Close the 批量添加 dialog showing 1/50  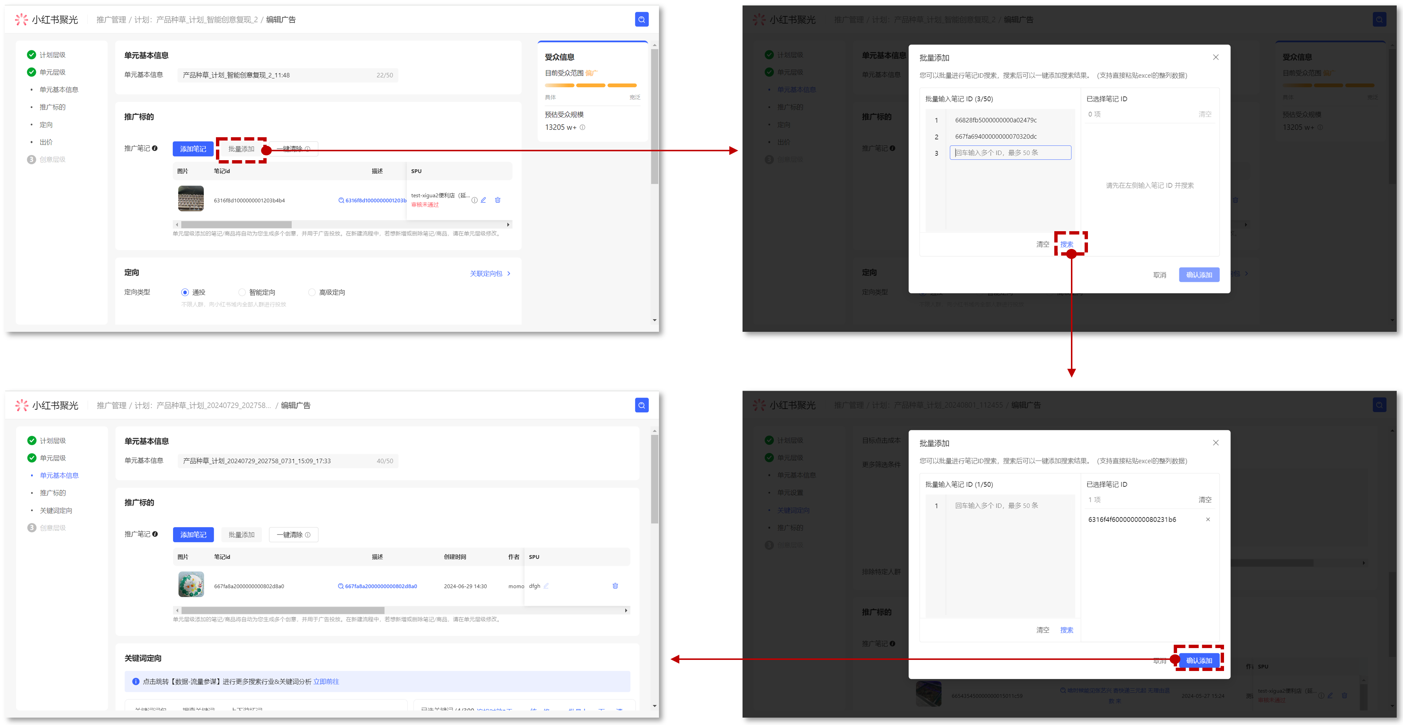coord(1216,443)
